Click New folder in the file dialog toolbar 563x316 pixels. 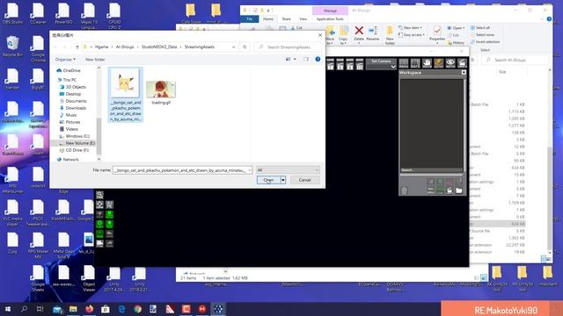(95, 59)
